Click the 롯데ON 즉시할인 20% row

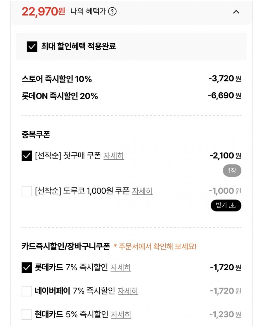60,96
